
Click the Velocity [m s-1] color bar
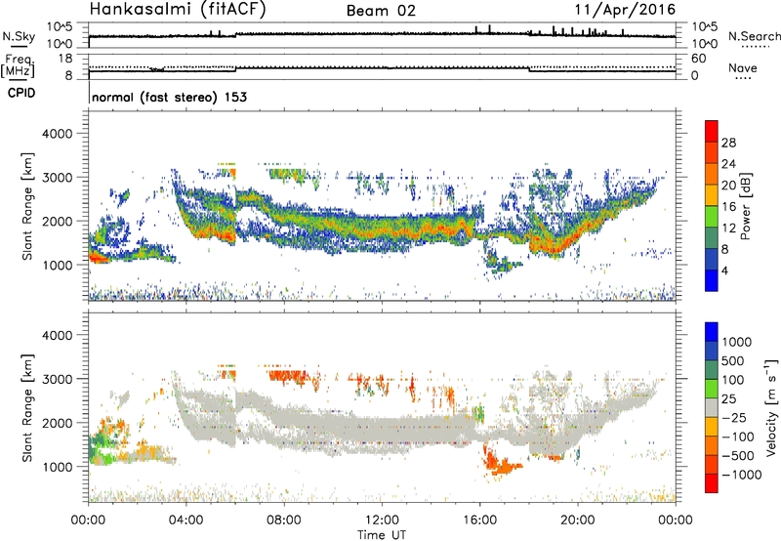point(712,407)
